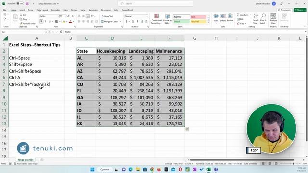Switch to the Formulas tab
The width and height of the screenshot is (308, 173).
coord(56,10)
